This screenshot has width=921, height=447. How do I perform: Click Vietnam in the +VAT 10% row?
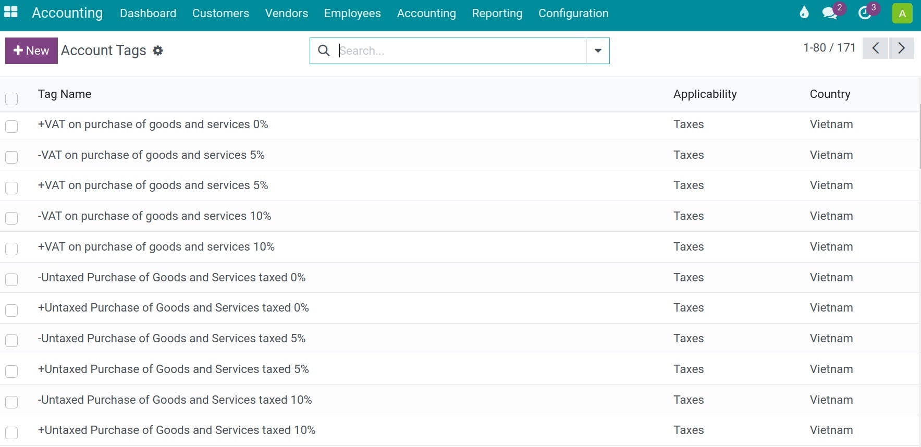point(831,247)
